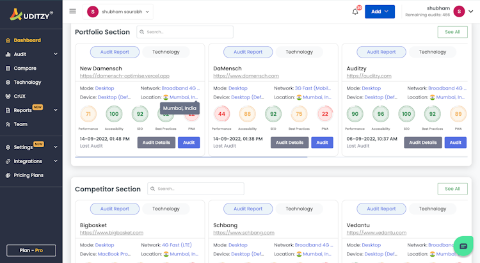Click Auditzy Performance score 90
This screenshot has height=263, width=480.
[x=355, y=114]
